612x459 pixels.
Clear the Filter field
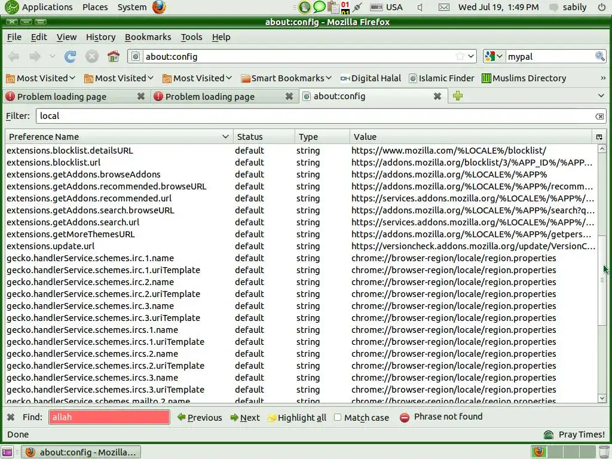point(599,117)
